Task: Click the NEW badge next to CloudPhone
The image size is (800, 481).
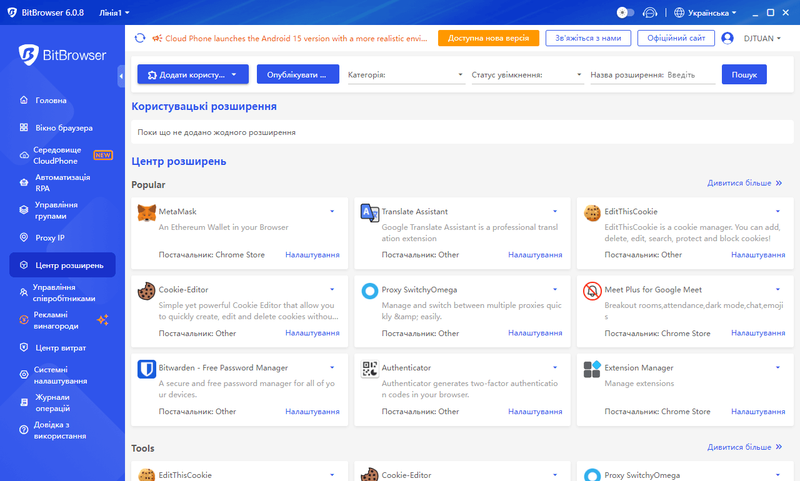Action: click(x=103, y=155)
